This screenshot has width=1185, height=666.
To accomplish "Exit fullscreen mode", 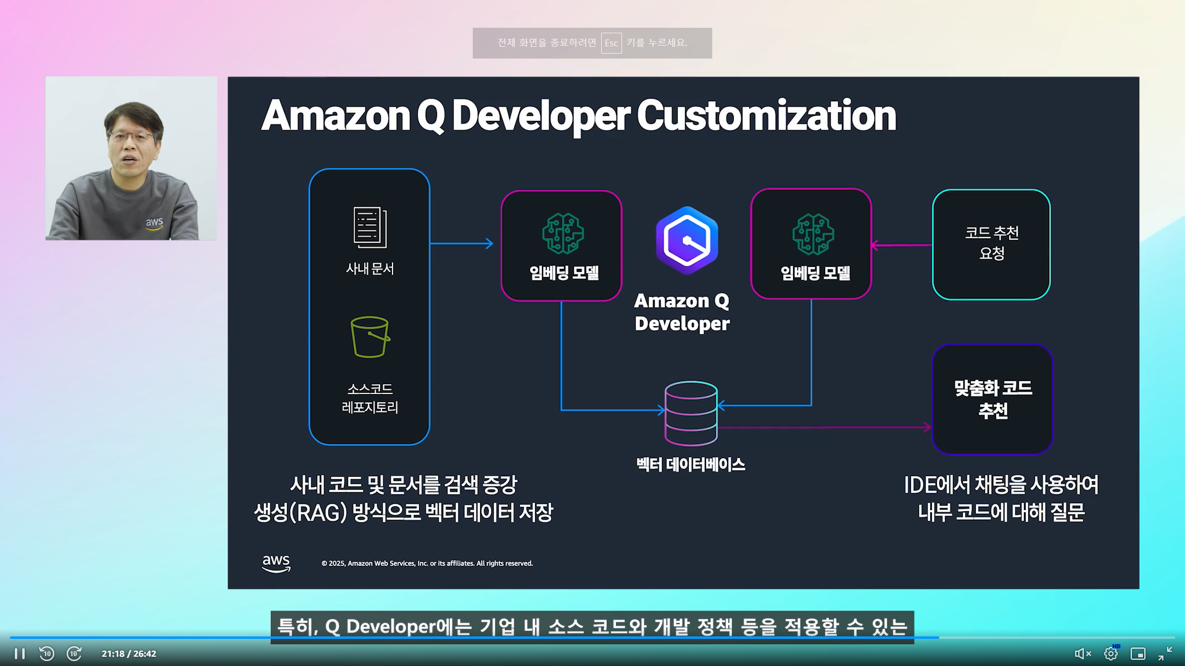I will (1165, 654).
